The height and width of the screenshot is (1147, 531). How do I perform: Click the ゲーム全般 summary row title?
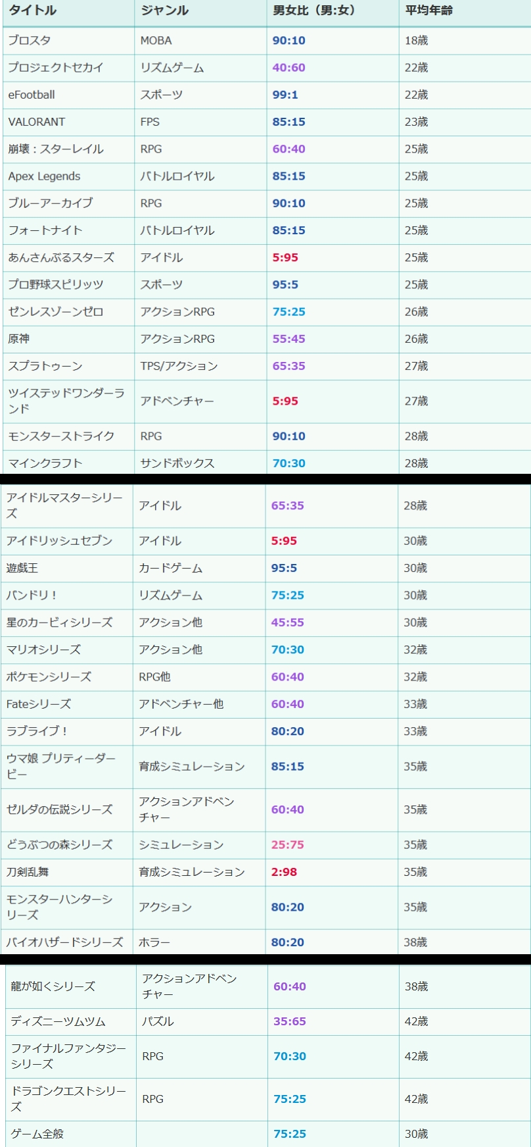click(x=37, y=1134)
